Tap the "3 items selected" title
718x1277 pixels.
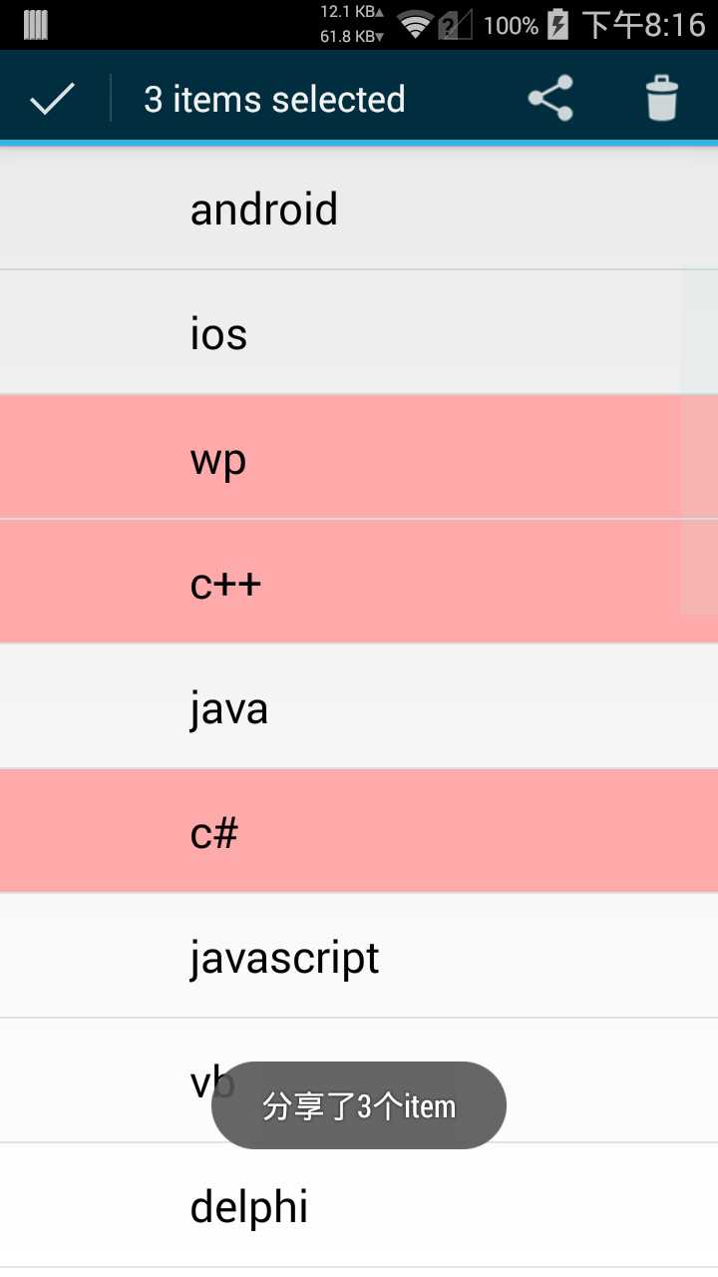274,99
